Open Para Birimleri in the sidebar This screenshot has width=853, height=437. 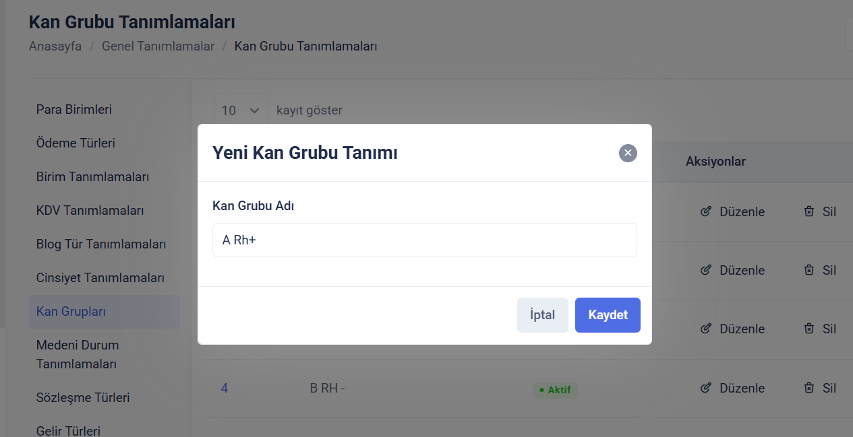(74, 109)
